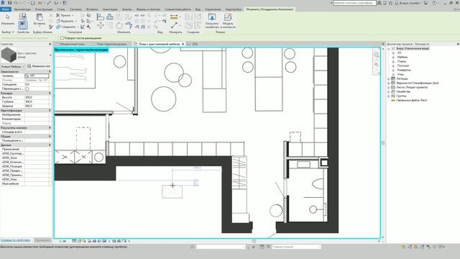Click the Sign In (Вход в службы) user icon
Screen dimensions: 460x259
pos(397,3)
